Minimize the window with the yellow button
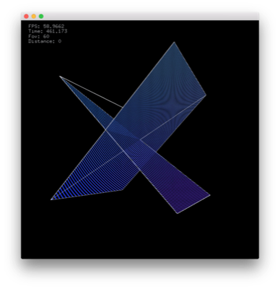Viewport: 280px width, 289px height. tap(34, 17)
